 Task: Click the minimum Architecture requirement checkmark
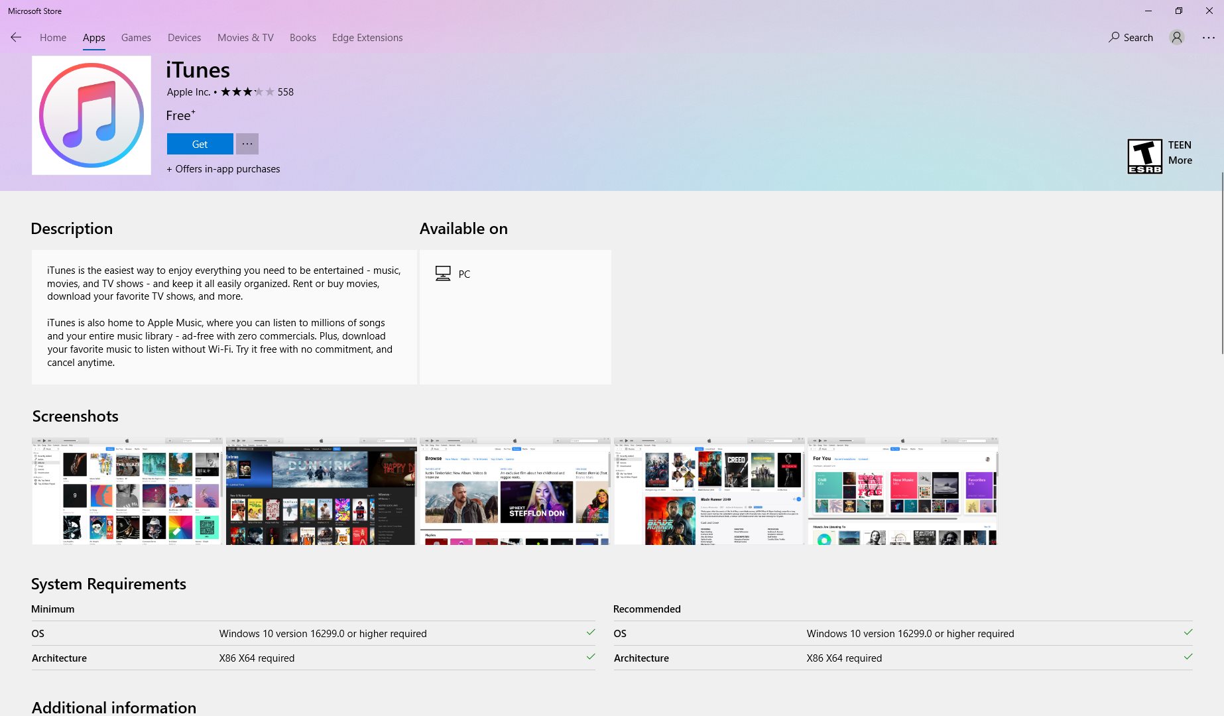591,657
